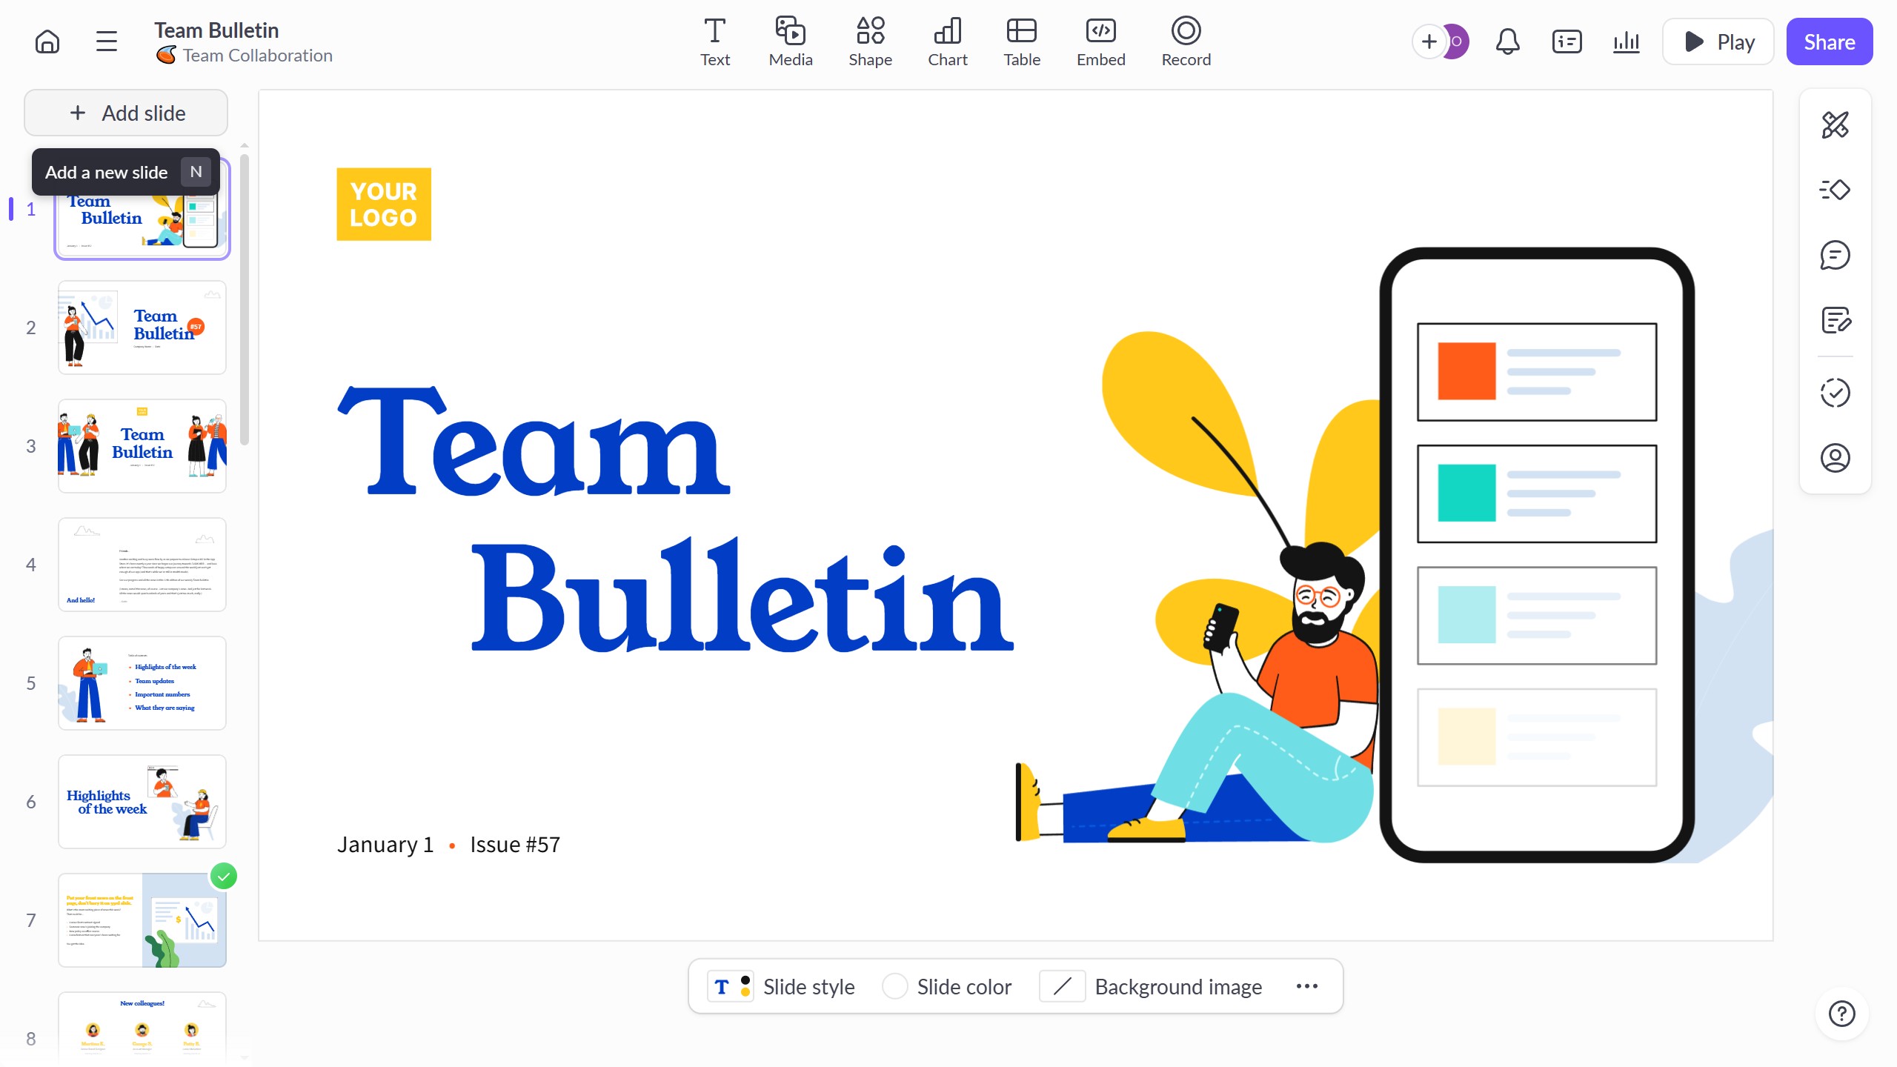Click the Home icon
This screenshot has width=1897, height=1067.
tap(47, 41)
